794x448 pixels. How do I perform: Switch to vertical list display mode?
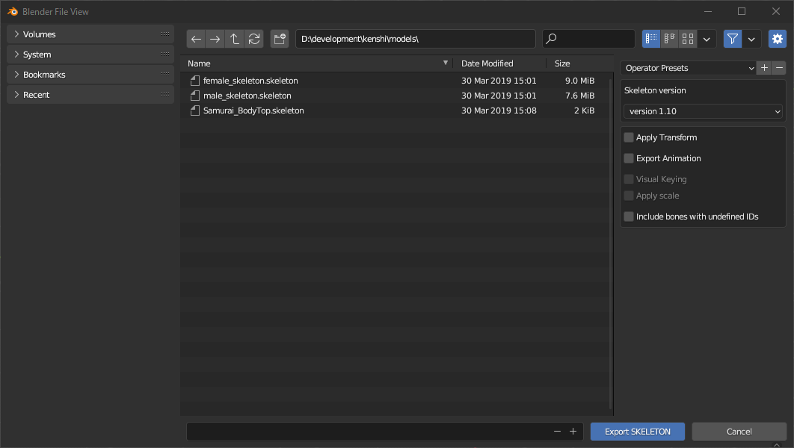point(651,39)
